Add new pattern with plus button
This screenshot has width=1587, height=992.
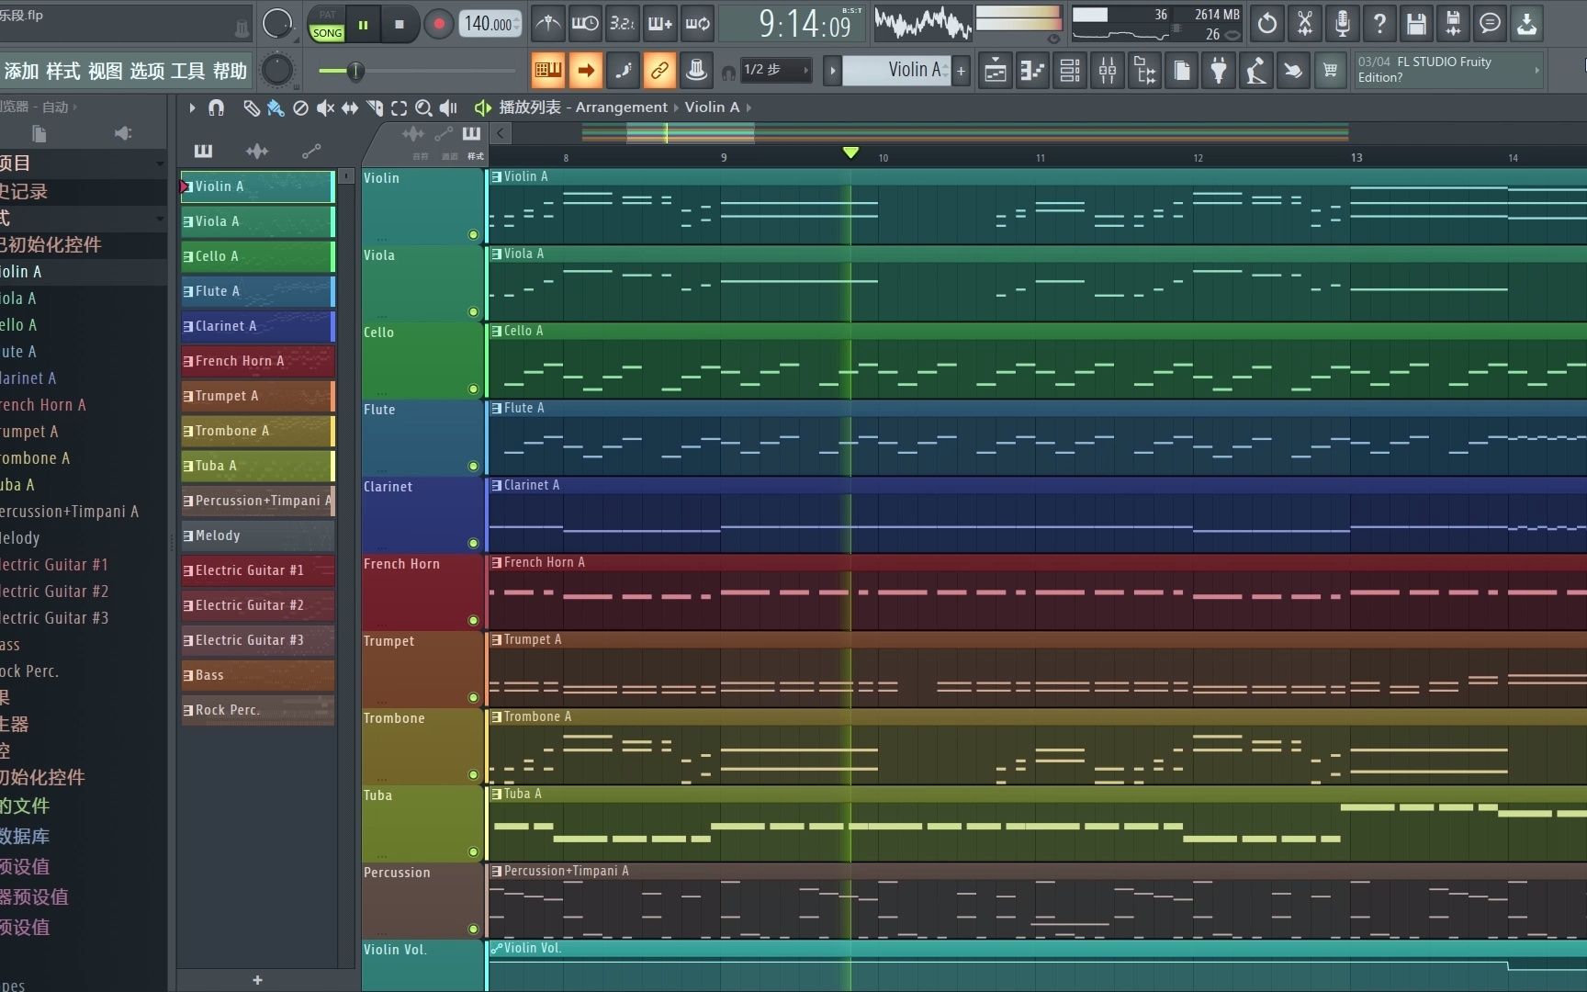coord(258,980)
